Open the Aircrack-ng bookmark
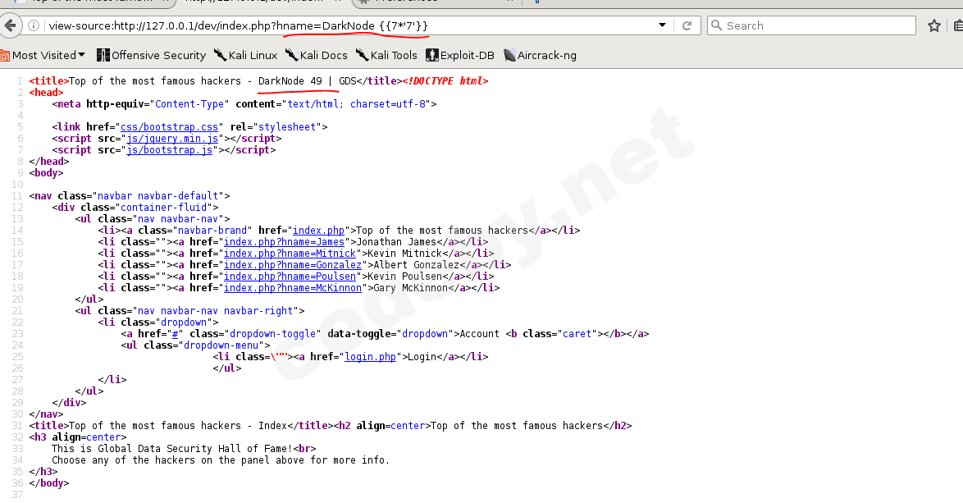The image size is (963, 503). 540,55
